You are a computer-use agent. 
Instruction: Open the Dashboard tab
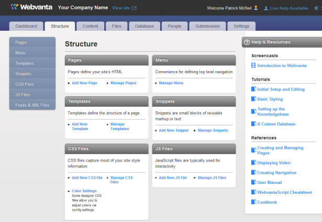point(26,26)
